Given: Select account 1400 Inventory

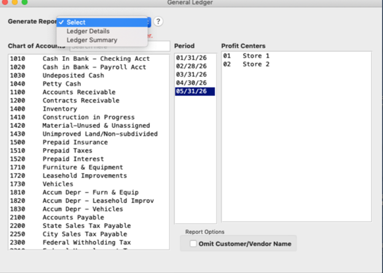Looking at the screenshot, I should (x=88, y=109).
